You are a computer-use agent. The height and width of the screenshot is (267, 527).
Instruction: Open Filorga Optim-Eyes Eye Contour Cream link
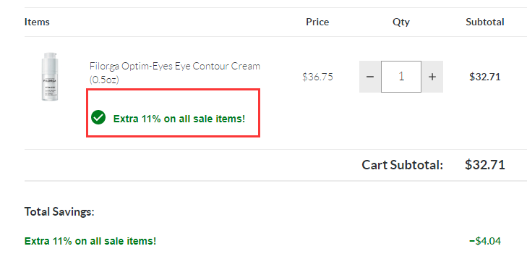click(174, 72)
